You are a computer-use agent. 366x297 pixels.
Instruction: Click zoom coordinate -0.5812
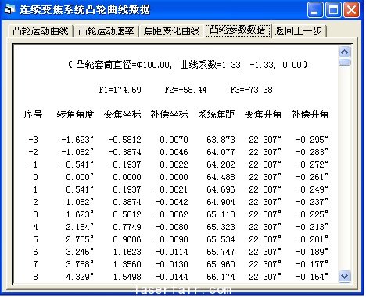(124, 140)
